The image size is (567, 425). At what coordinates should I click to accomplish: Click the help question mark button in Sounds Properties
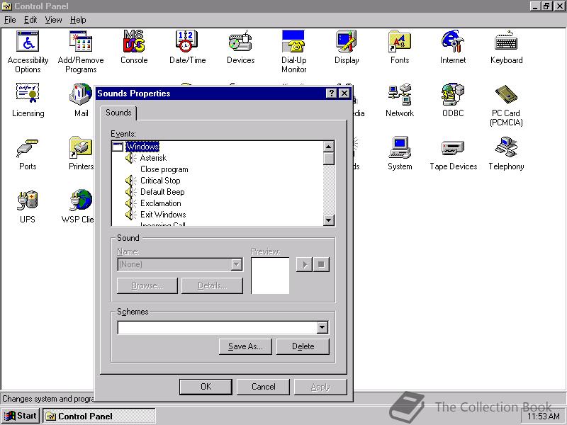tap(331, 93)
